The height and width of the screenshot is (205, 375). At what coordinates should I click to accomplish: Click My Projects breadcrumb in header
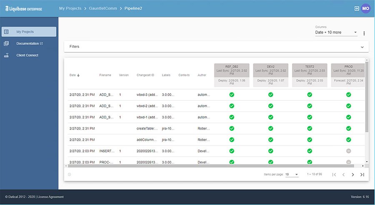[71, 8]
